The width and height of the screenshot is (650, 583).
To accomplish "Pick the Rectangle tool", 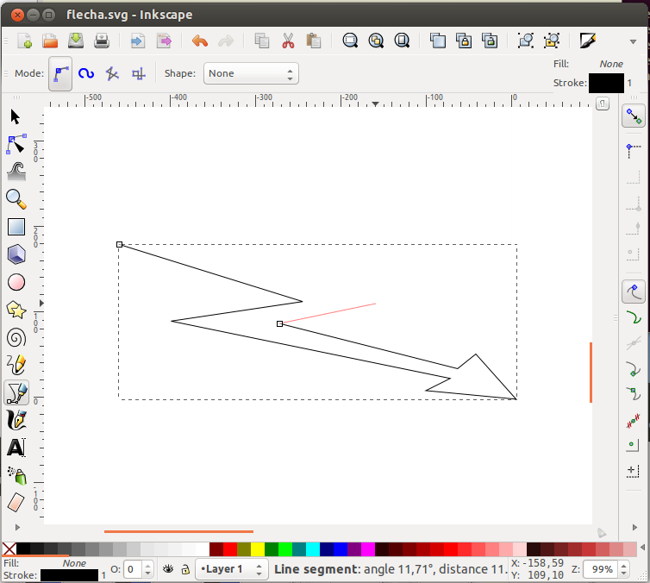I will point(16,227).
